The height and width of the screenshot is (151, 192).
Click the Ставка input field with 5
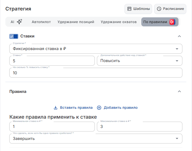point(52,61)
